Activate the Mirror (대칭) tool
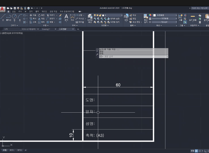Screen dimensions: 209x153 point(41,19)
